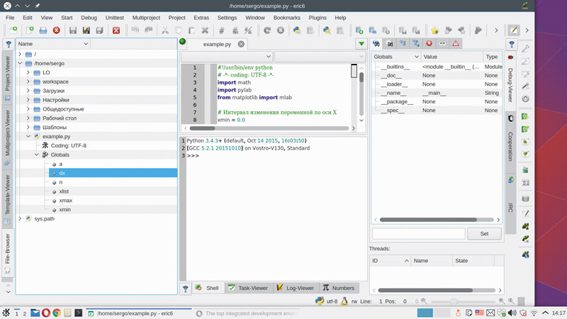Click the Cut scissors toolbar icon

[164, 30]
